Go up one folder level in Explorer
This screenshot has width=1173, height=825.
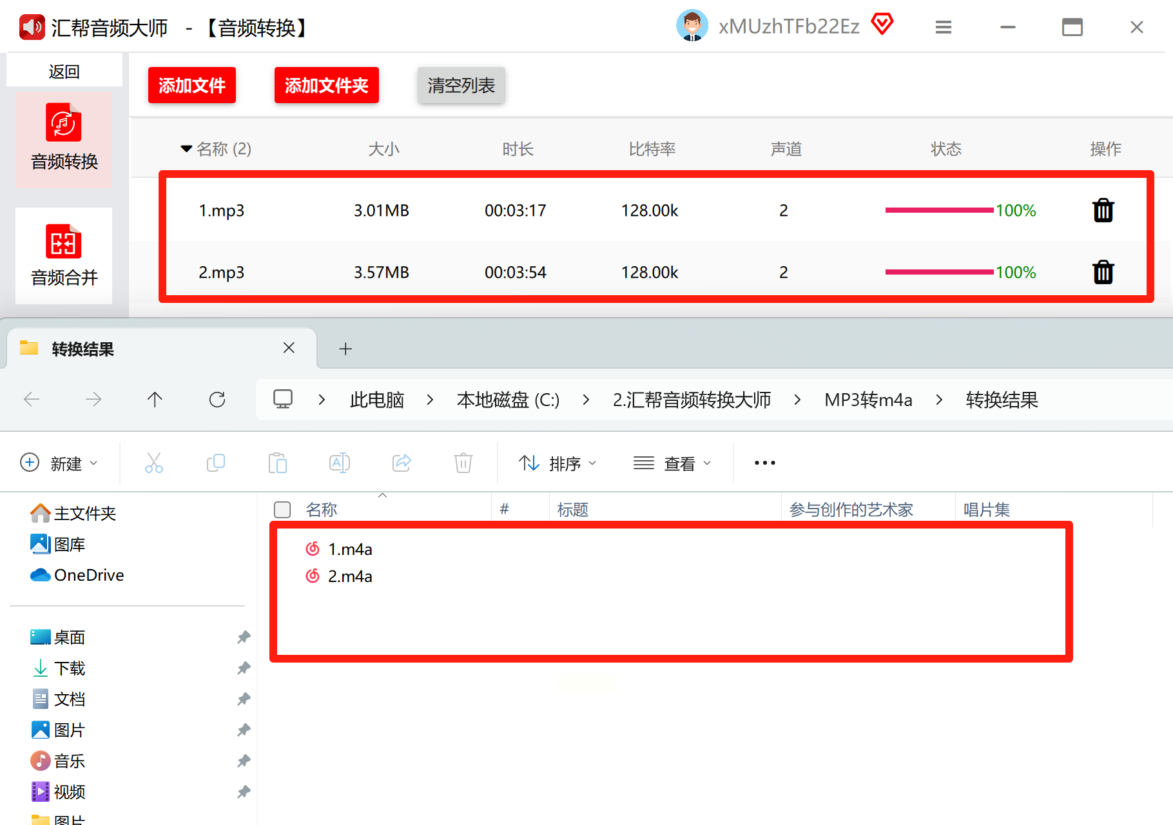[x=155, y=400]
